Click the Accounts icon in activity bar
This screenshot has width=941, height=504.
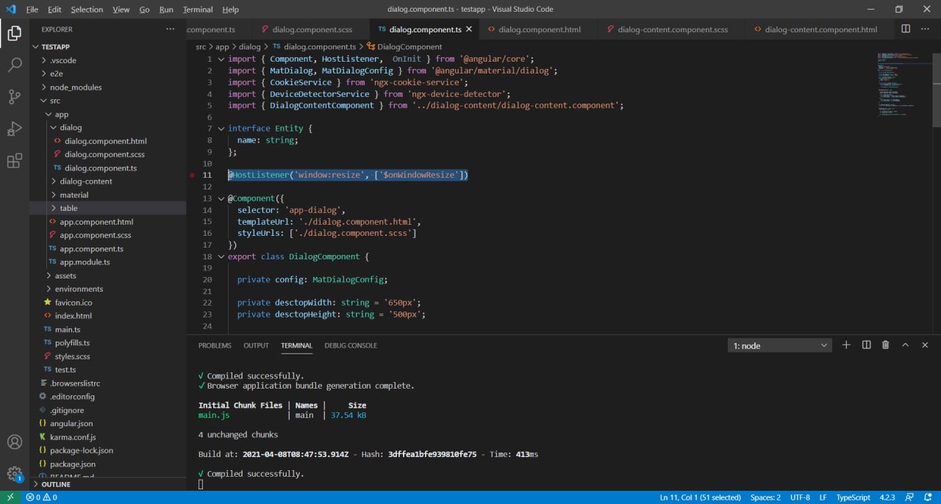[x=15, y=442]
